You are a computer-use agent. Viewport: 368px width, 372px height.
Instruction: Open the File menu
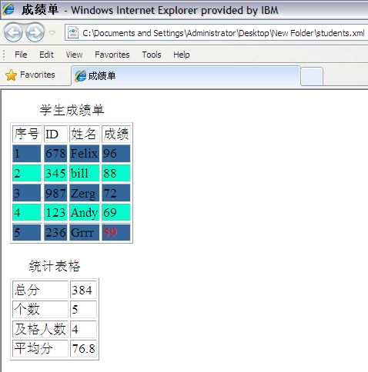pos(21,55)
